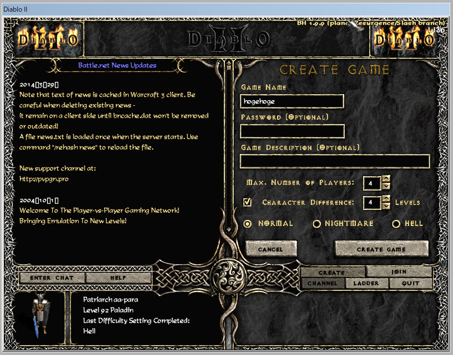The image size is (453, 355).
Task: Select Nightmare difficulty radio button
Action: pyautogui.click(x=317, y=224)
